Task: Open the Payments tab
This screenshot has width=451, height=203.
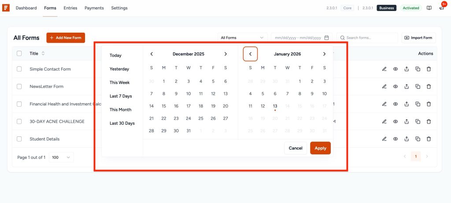Action: coord(94,8)
